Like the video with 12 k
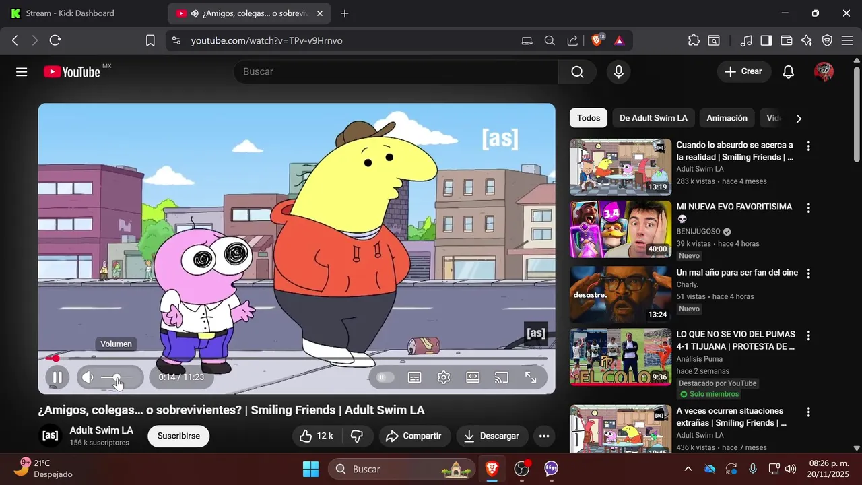 click(316, 436)
